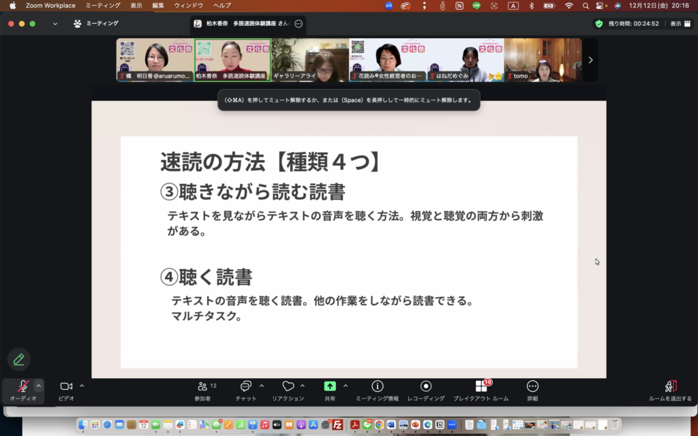Viewport: 698px width, 436px height.
Task: Open Breakout Rooms icon
Action: [481, 386]
